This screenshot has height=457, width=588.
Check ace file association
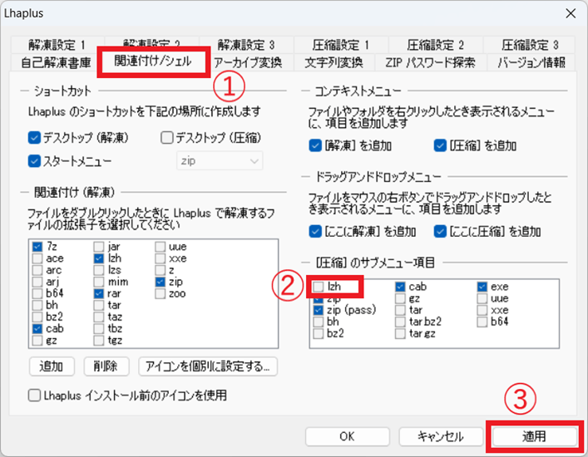[x=37, y=258]
